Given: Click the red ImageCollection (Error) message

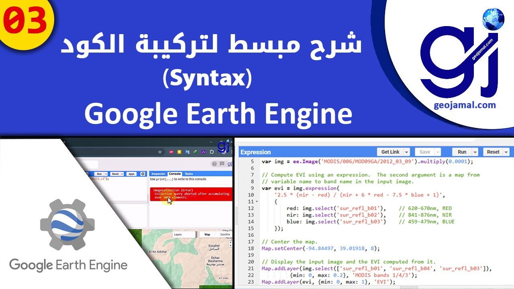Looking at the screenshot, I should 191,194.
